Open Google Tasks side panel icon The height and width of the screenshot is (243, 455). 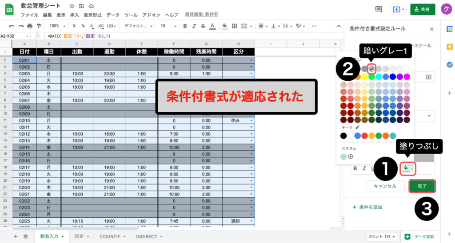[450, 65]
